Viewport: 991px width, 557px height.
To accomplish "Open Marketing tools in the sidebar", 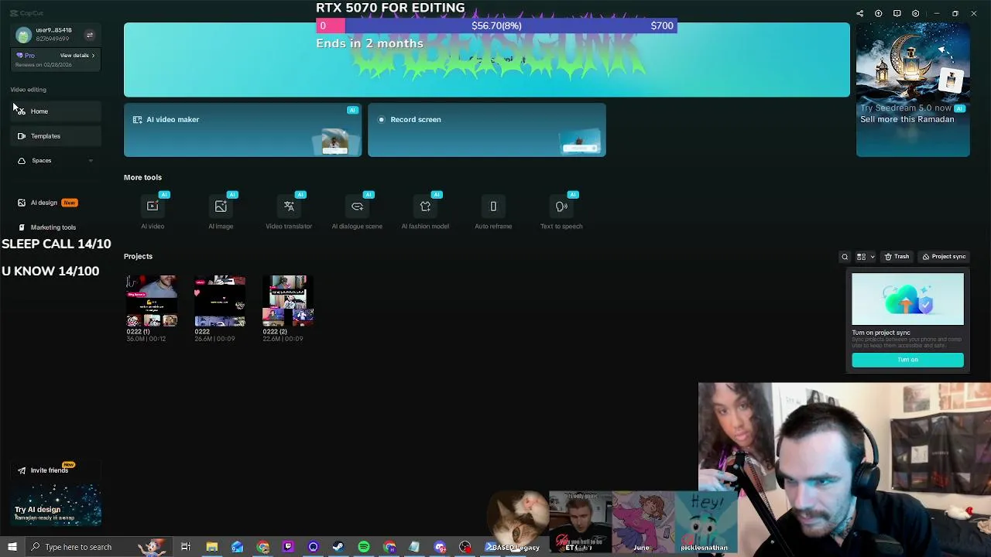I will pyautogui.click(x=56, y=227).
